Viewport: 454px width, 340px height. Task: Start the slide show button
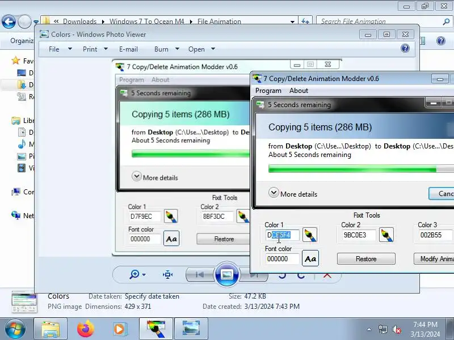[x=226, y=274]
